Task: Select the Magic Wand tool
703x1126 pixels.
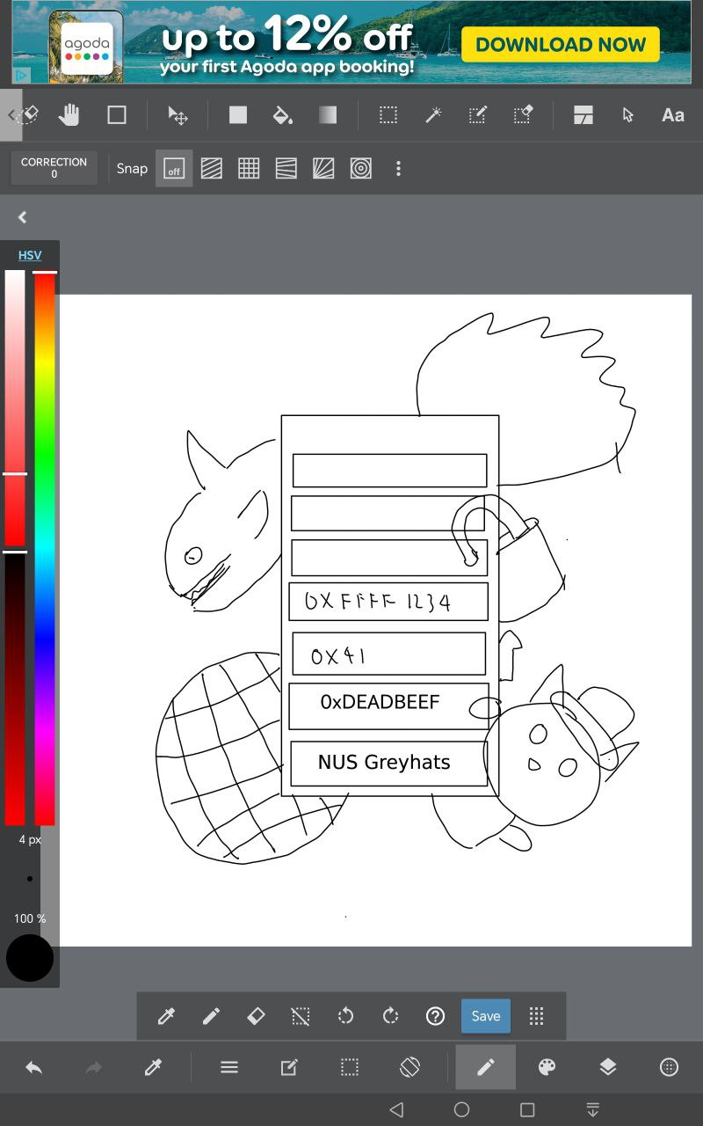Action: [x=433, y=115]
